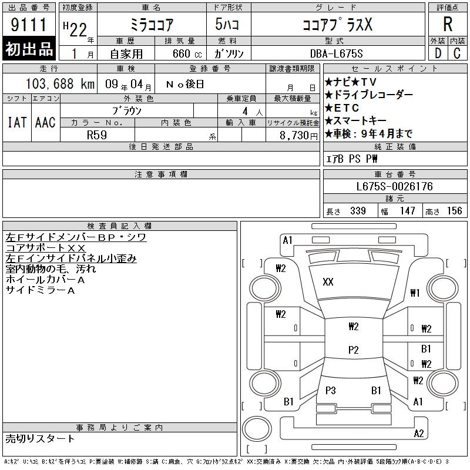This screenshot has width=470, height=470.
Task: Click the 後日発送部品 header
Action: click(x=161, y=146)
